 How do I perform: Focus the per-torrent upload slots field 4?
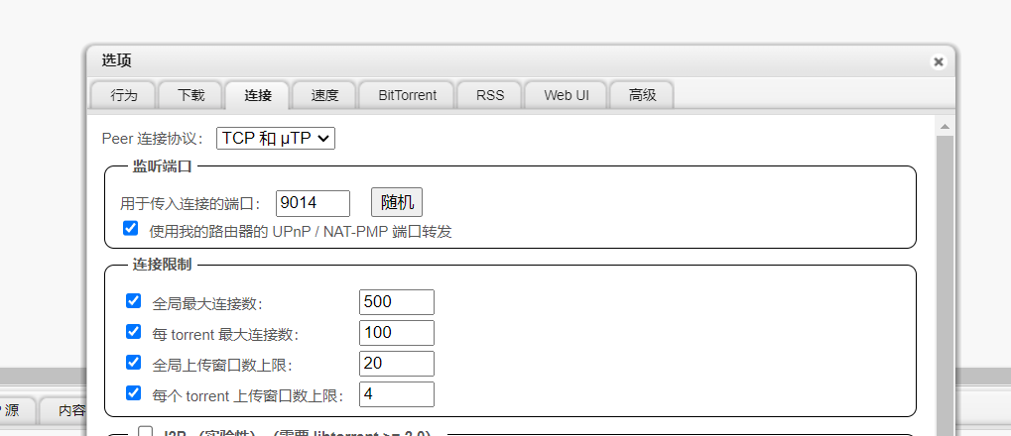(x=397, y=394)
